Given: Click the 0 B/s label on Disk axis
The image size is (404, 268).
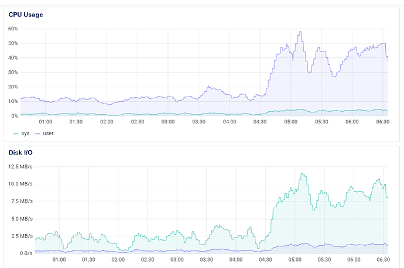Looking at the screenshot, I should pyautogui.click(x=26, y=253).
